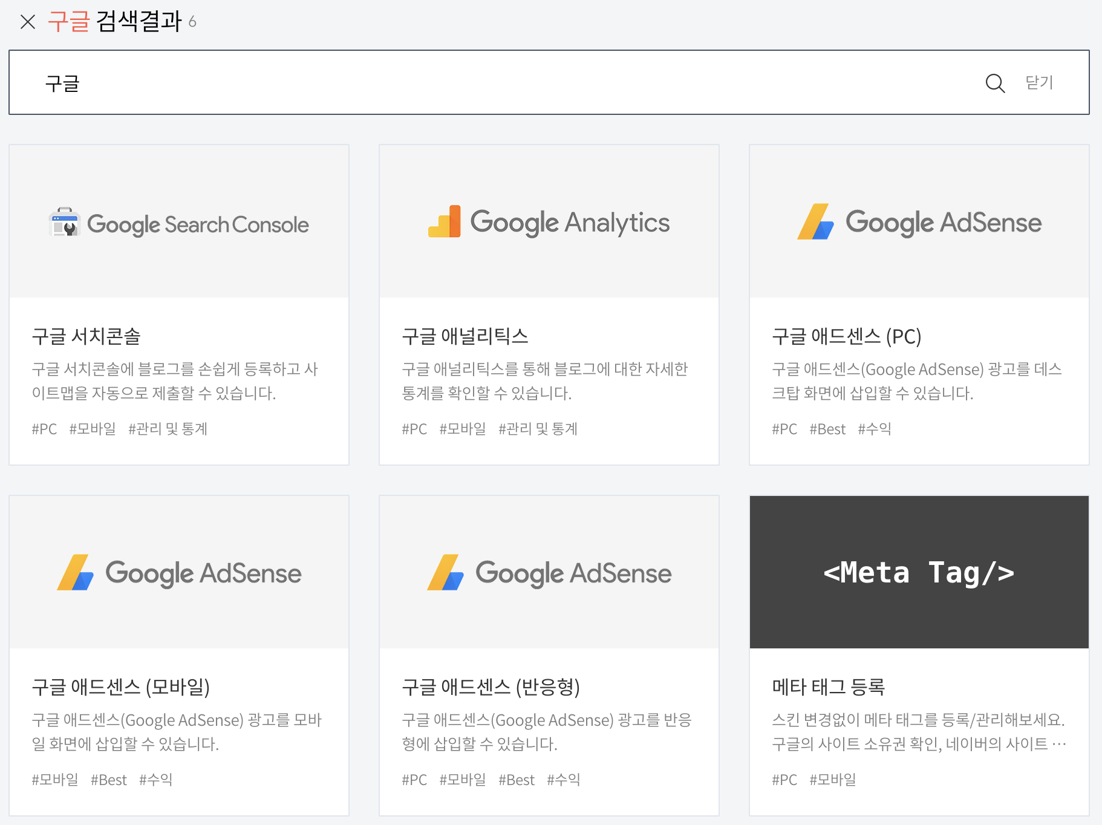Viewport: 1102px width, 825px height.
Task: Click #관리 및 통계 tag under 구글 애널리틱스
Action: pyautogui.click(x=538, y=429)
